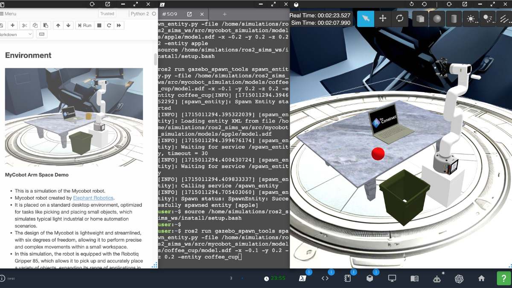512x288 pixels.
Task: Insert a box shape into the simulation
Action: pos(420,19)
